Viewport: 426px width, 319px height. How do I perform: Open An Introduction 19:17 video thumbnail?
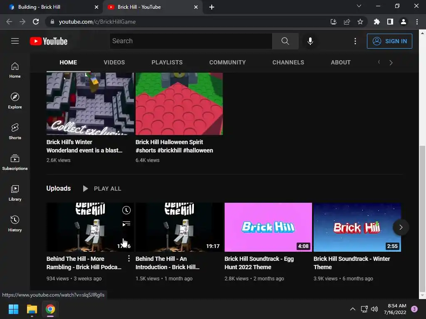click(x=179, y=227)
